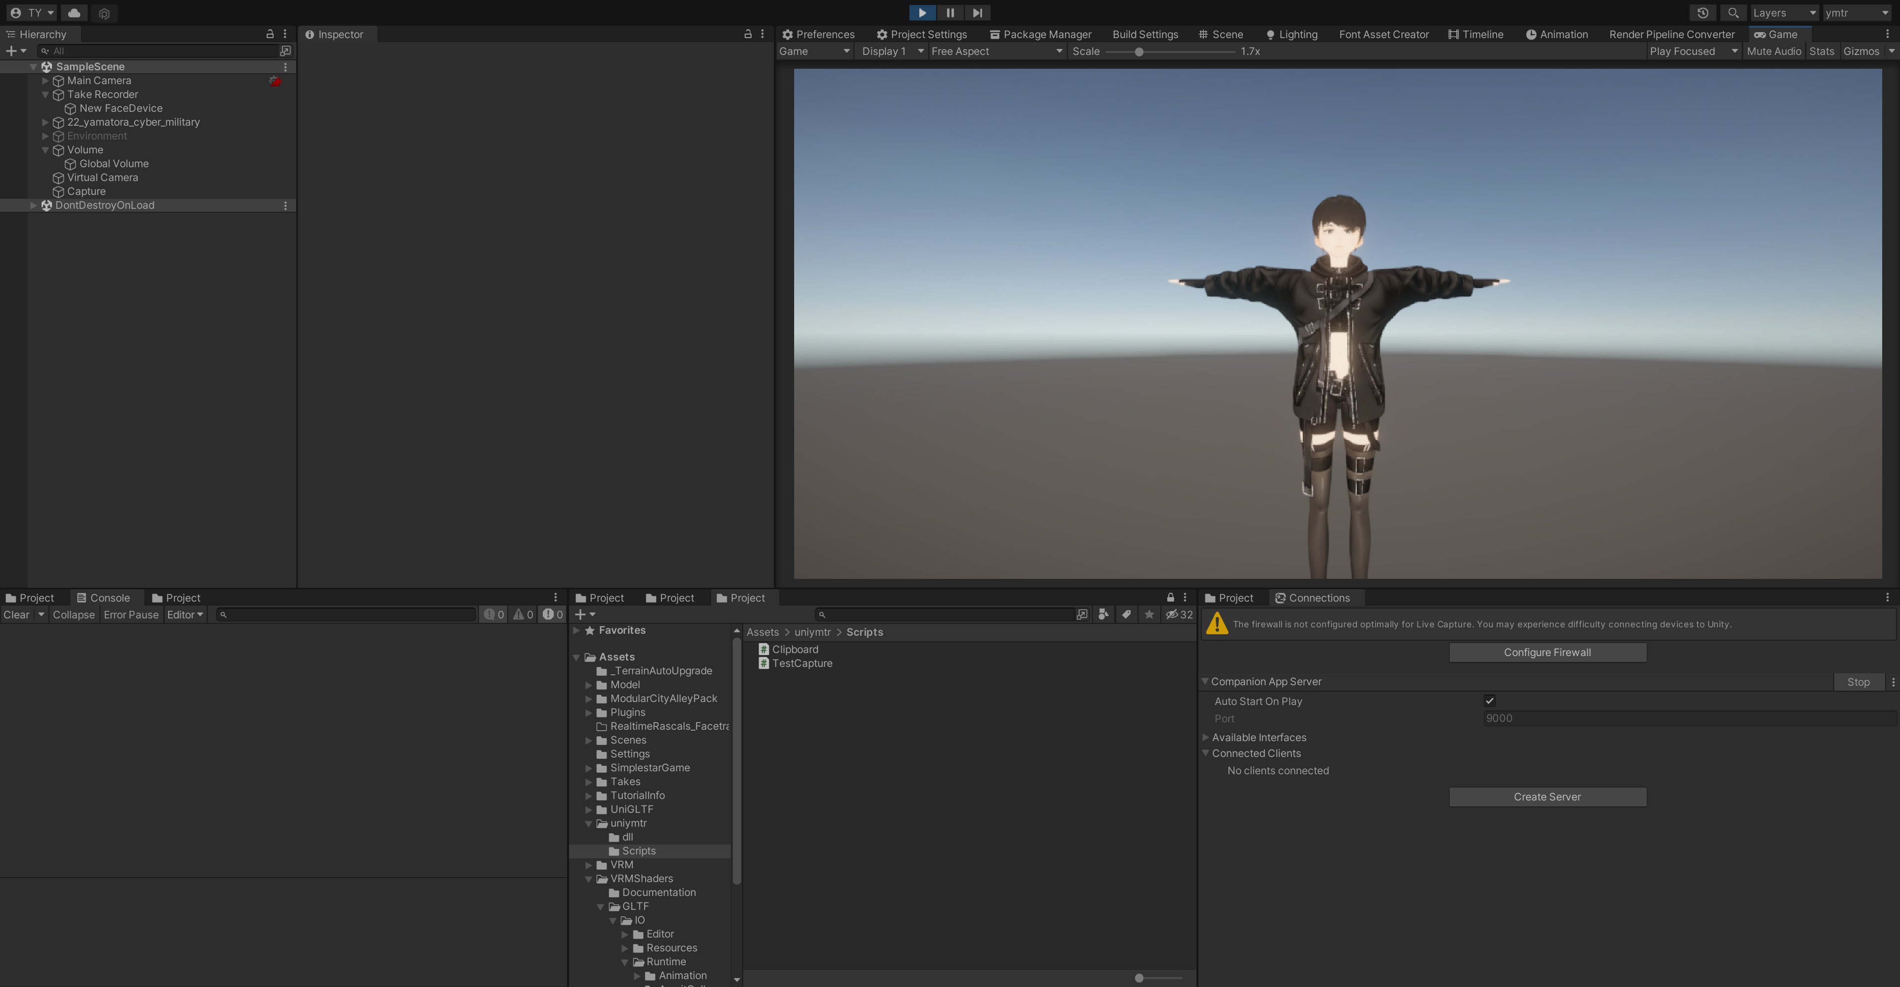Open the cloud services icon
This screenshot has width=1900, height=987.
click(74, 12)
